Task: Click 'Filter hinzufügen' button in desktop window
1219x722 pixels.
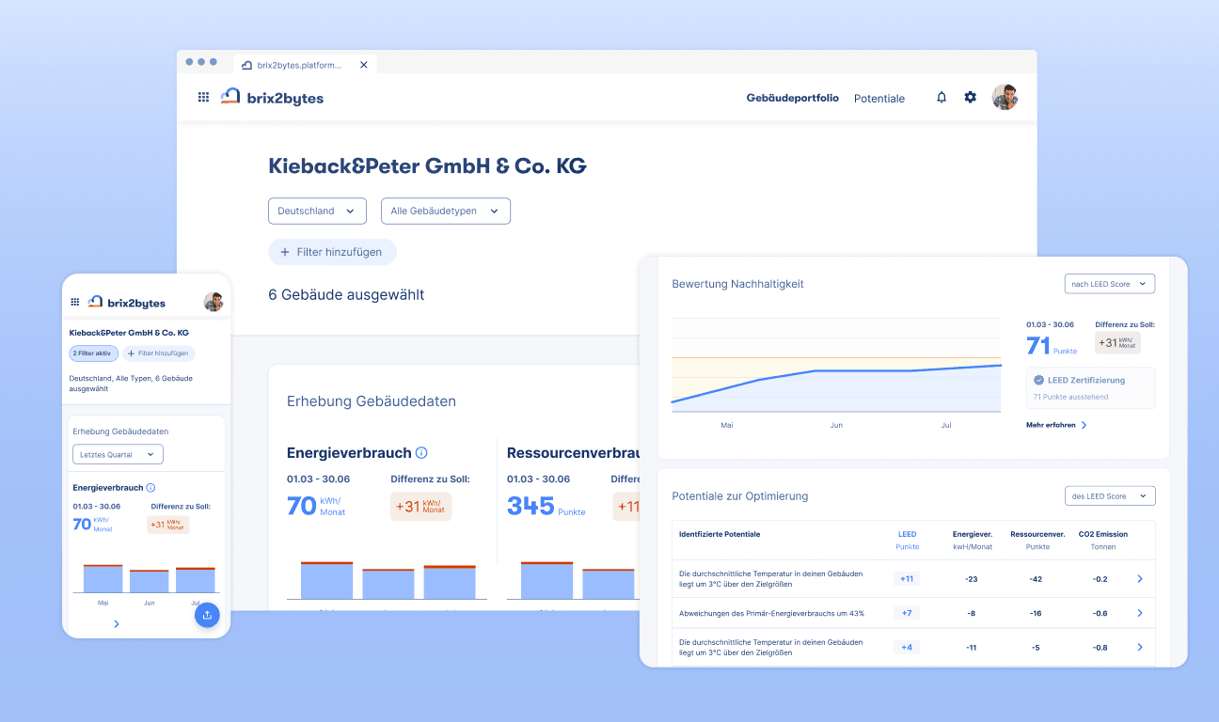Action: 332,252
